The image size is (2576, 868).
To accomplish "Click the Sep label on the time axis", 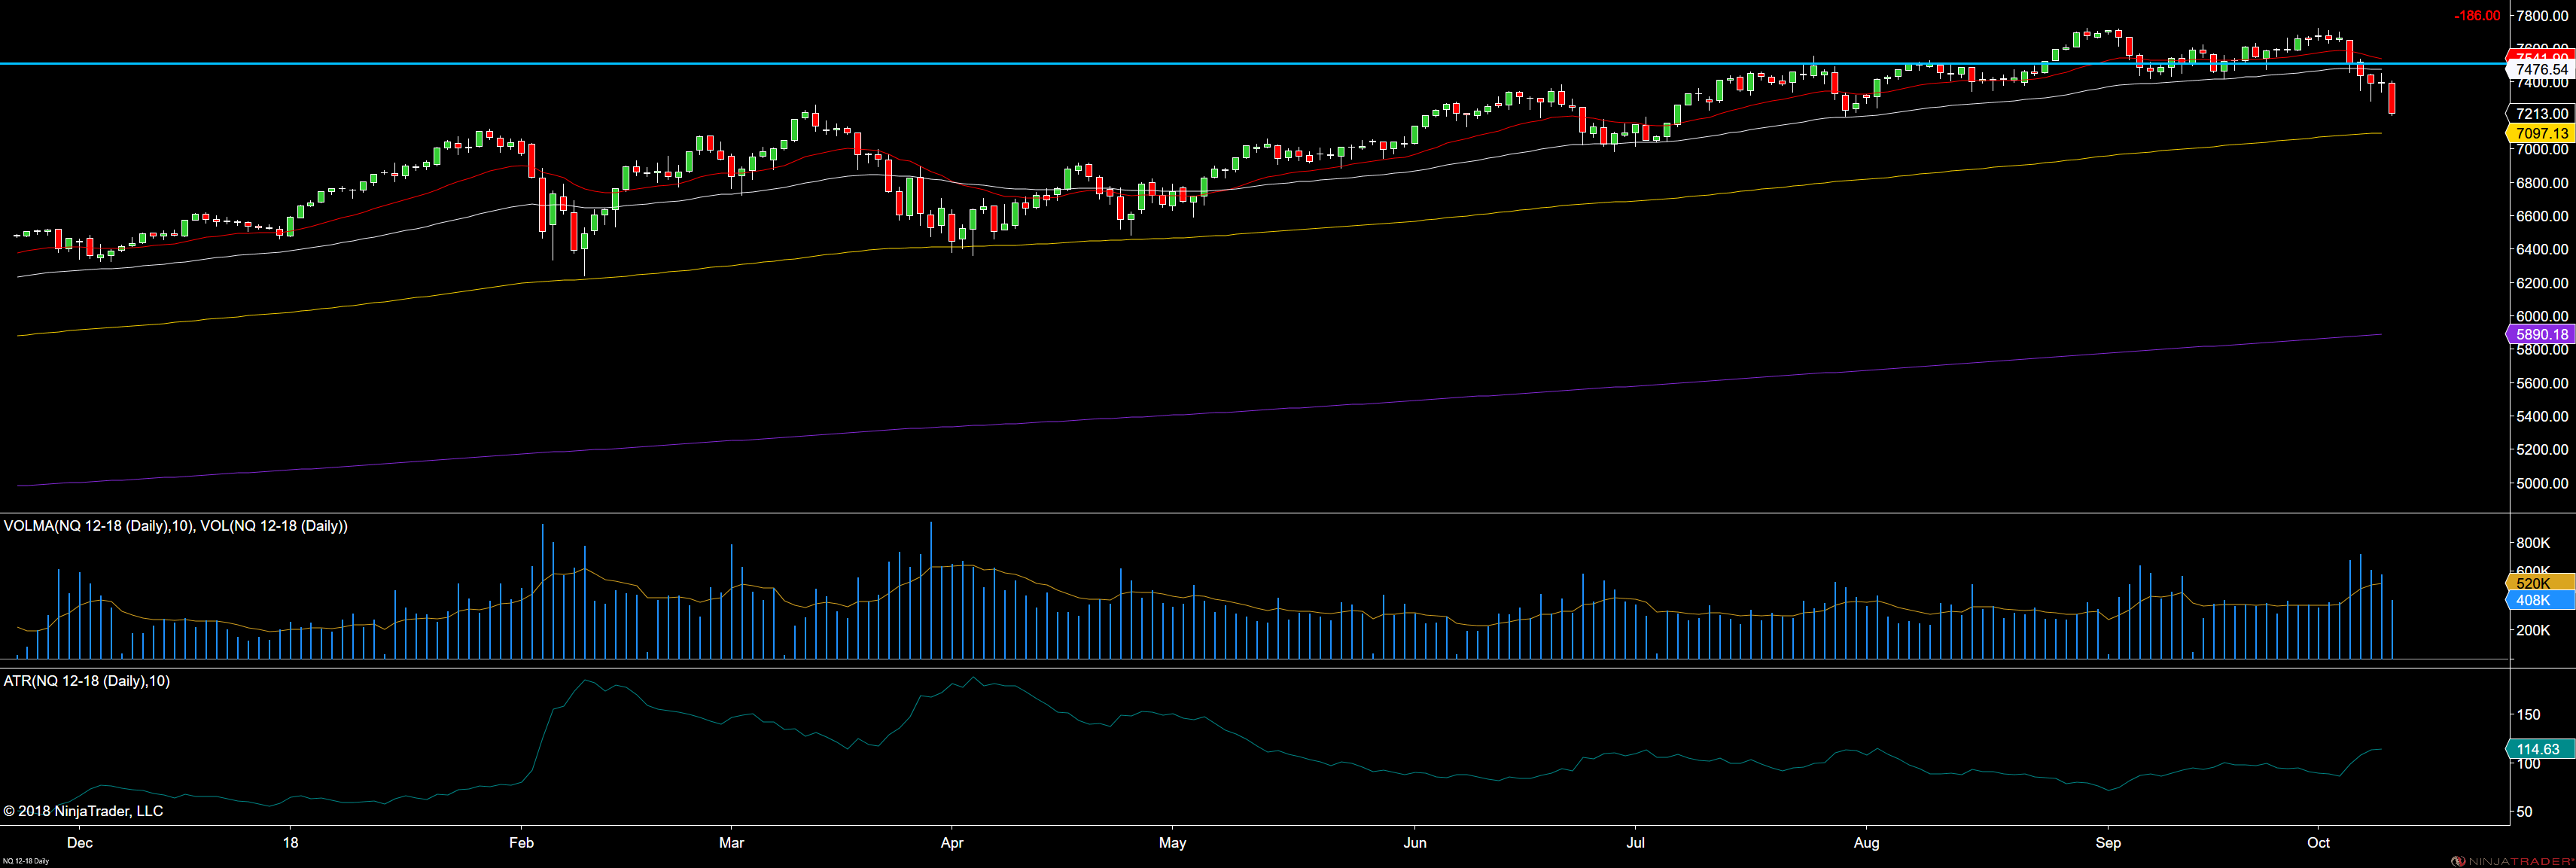I will (x=2108, y=843).
